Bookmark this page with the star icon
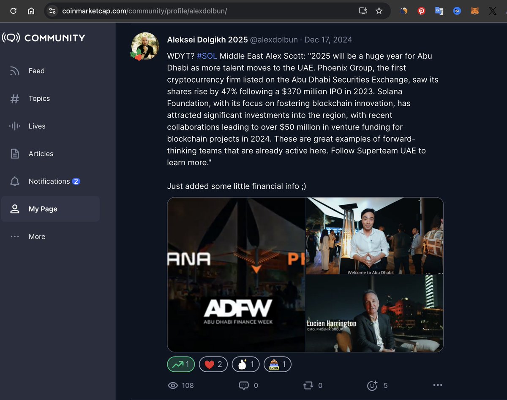This screenshot has width=507, height=400. point(379,11)
